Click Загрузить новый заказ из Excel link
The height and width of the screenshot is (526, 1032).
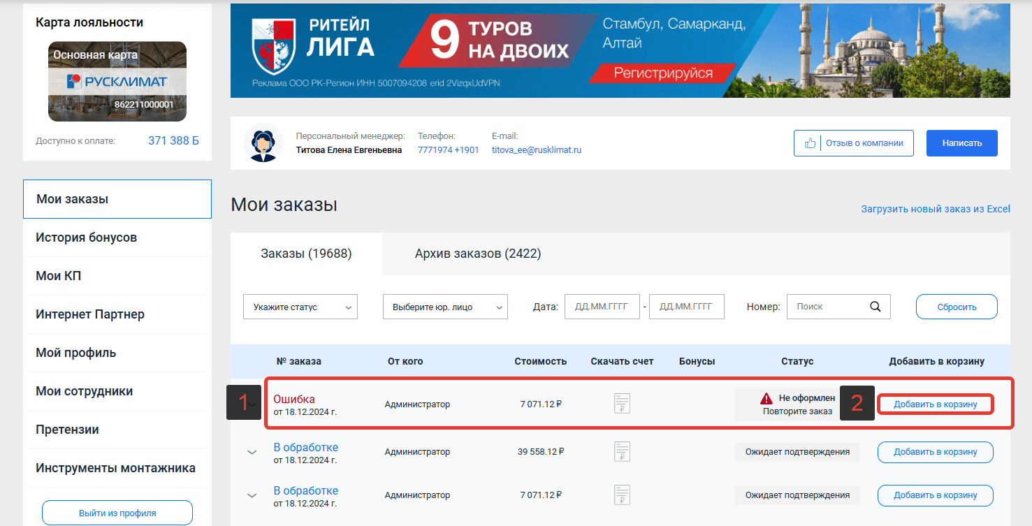[x=936, y=209]
